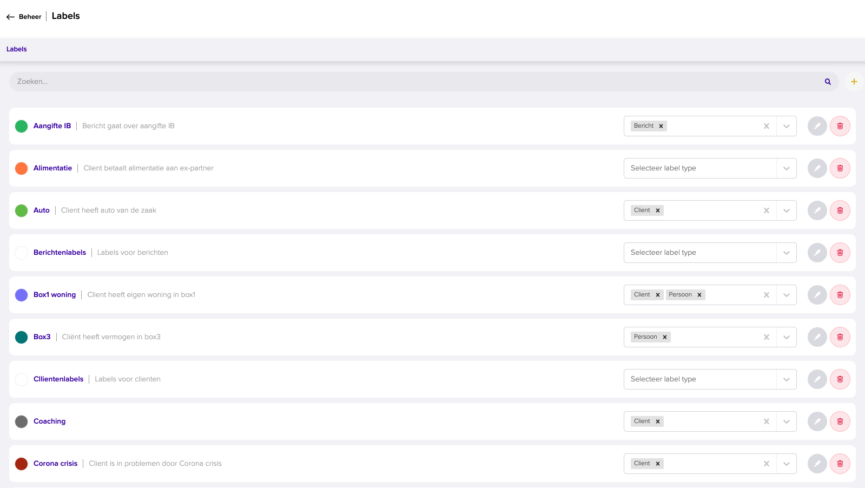Open Selecteer label type for Cllientenlabels

[710, 379]
